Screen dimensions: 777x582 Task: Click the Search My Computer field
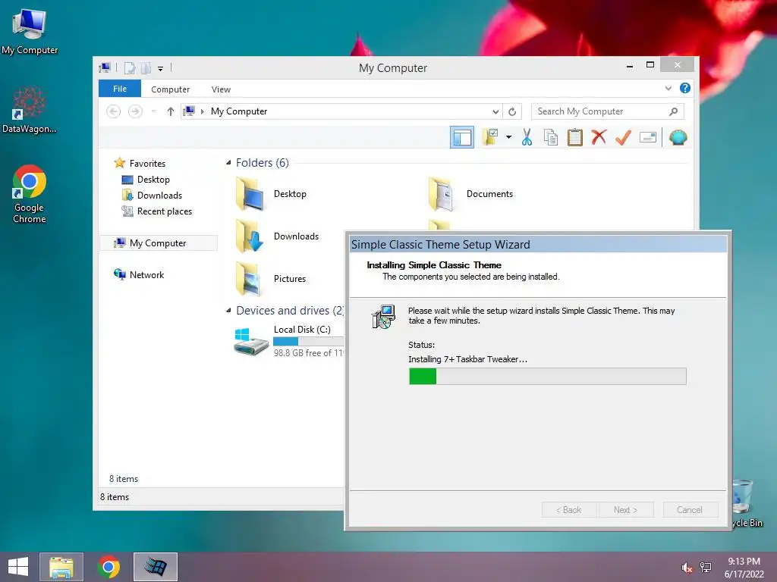click(608, 111)
